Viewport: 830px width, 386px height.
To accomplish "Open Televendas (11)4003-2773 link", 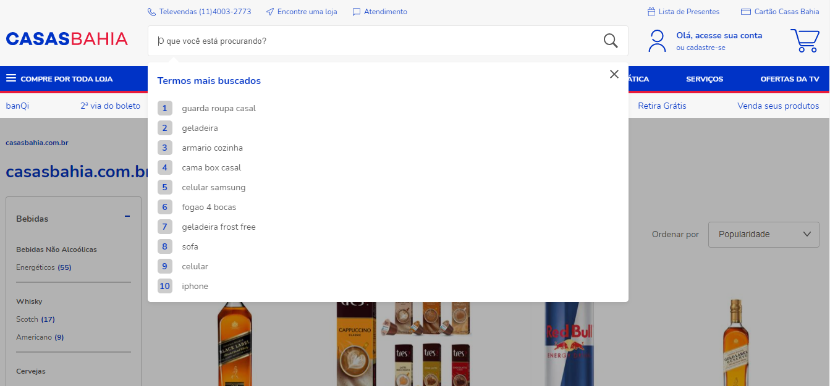I will tap(200, 12).
